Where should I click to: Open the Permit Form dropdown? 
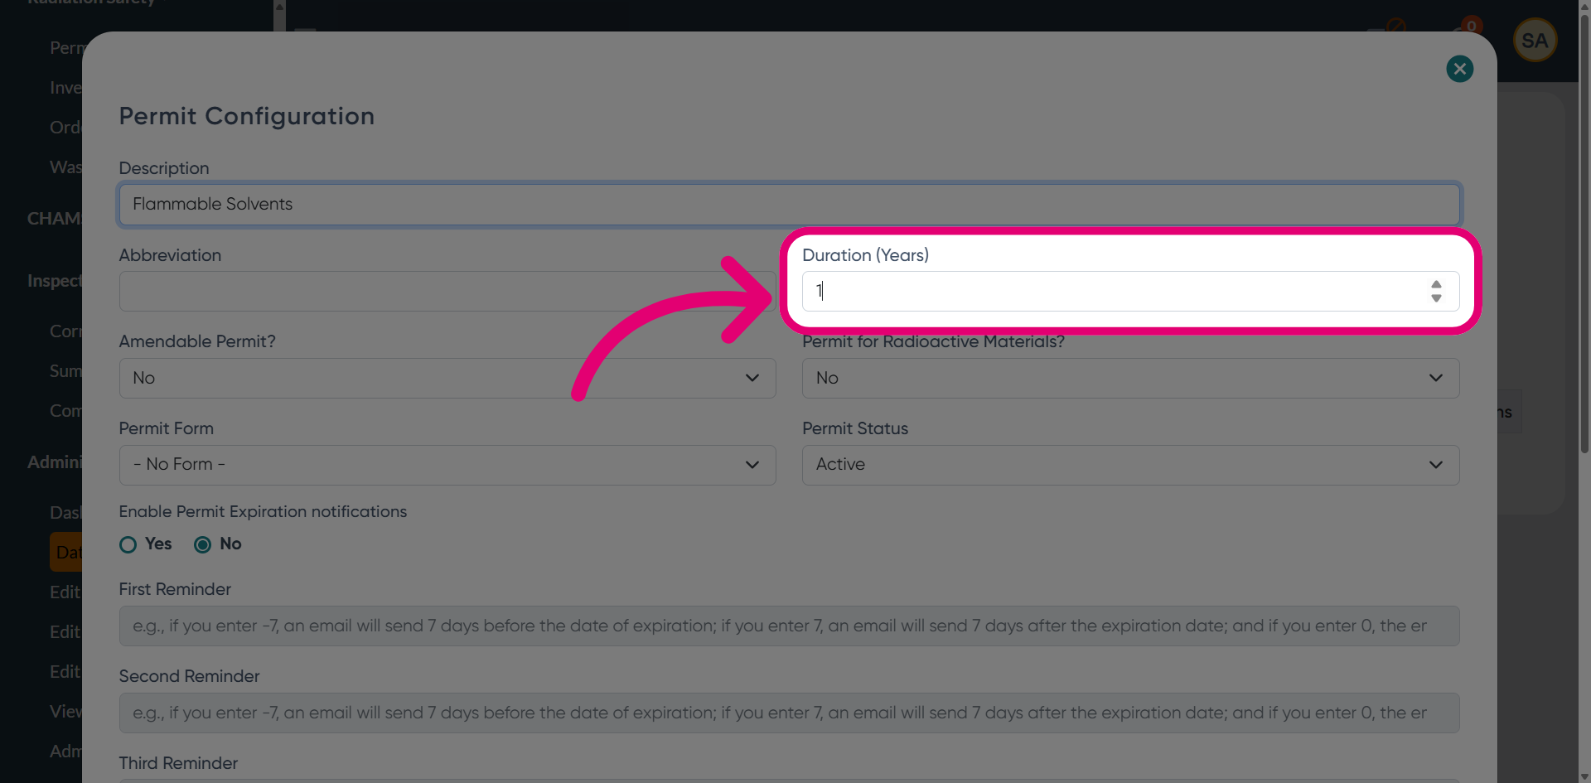click(447, 465)
